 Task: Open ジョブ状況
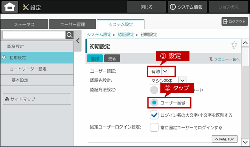228,7
